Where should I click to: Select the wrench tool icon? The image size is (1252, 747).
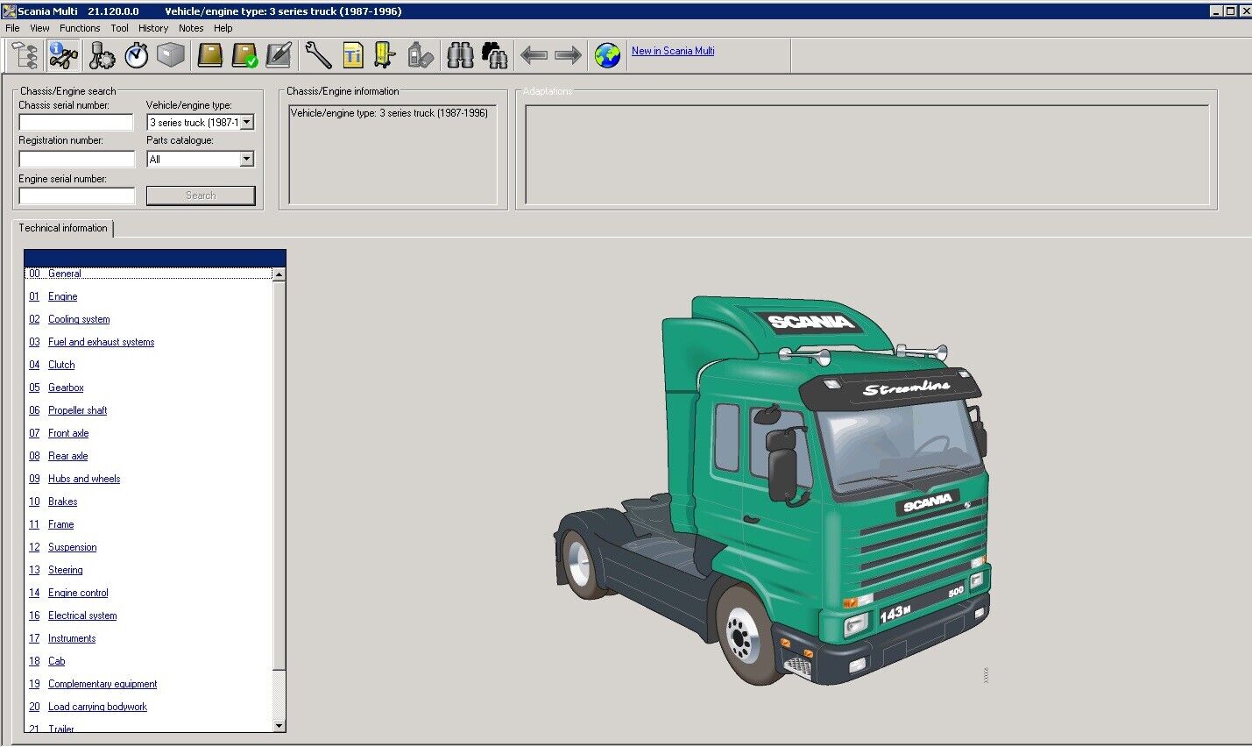pyautogui.click(x=318, y=56)
